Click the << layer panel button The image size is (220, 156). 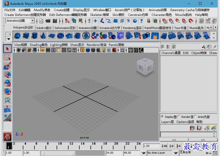[x=174, y=140]
